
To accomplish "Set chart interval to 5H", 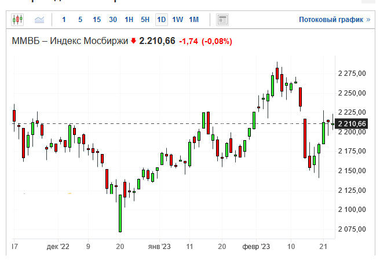I will (x=145, y=20).
